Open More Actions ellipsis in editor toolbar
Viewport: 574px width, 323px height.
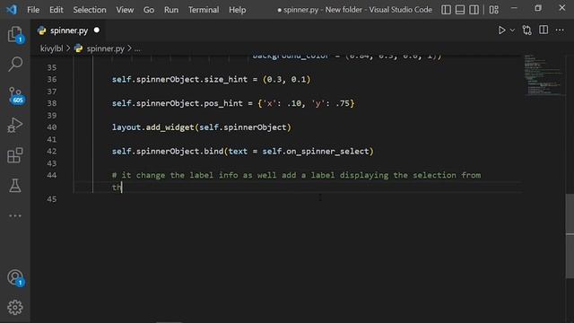[x=560, y=30]
